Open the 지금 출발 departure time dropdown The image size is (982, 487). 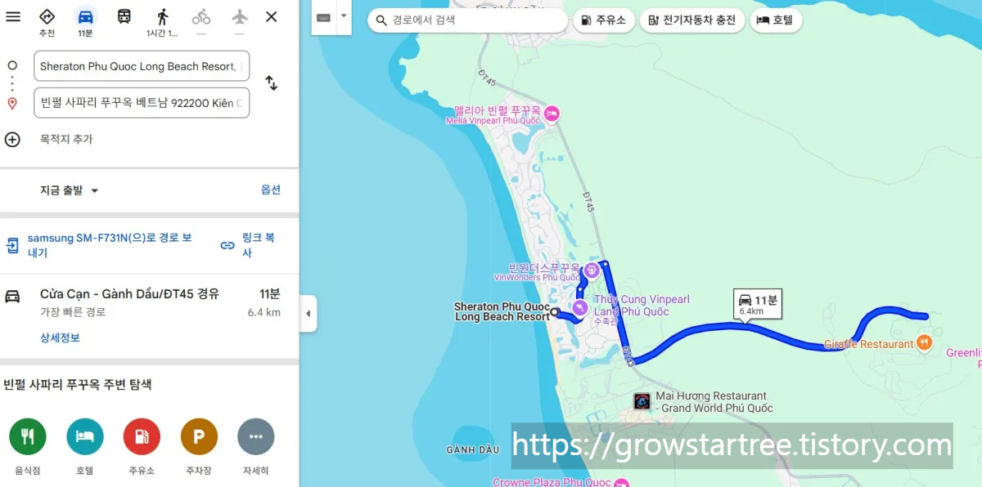pyautogui.click(x=70, y=190)
